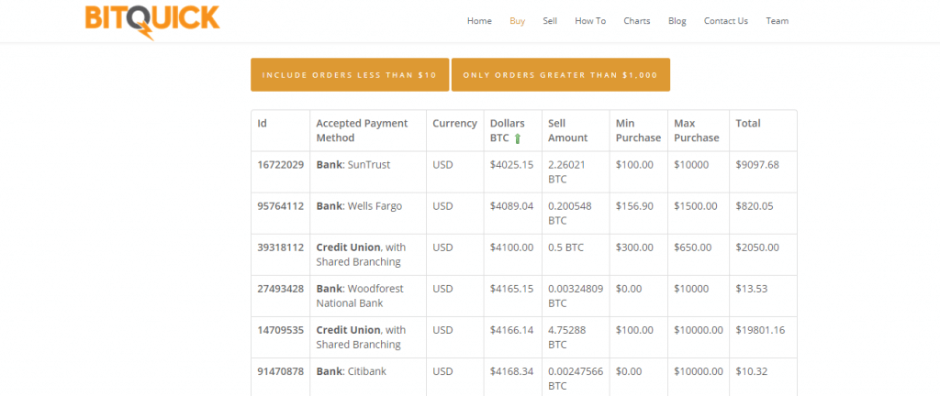Select order 14709535 priced $4166.14
This screenshot has width=940, height=396.
click(524, 336)
